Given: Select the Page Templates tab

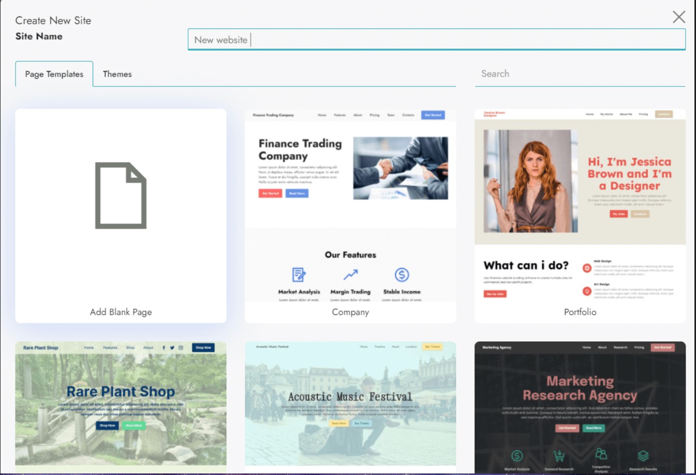Looking at the screenshot, I should (x=54, y=74).
